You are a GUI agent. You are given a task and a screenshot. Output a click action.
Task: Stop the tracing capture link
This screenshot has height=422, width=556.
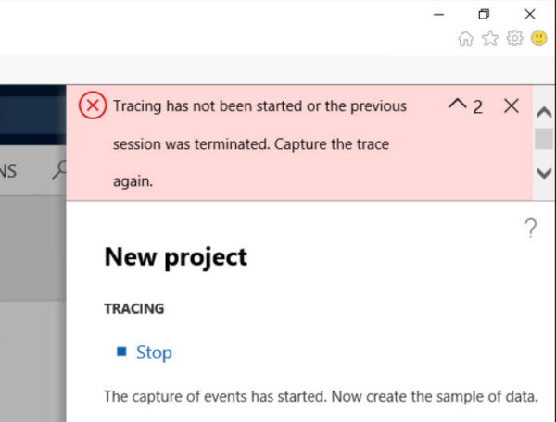pyautogui.click(x=154, y=353)
